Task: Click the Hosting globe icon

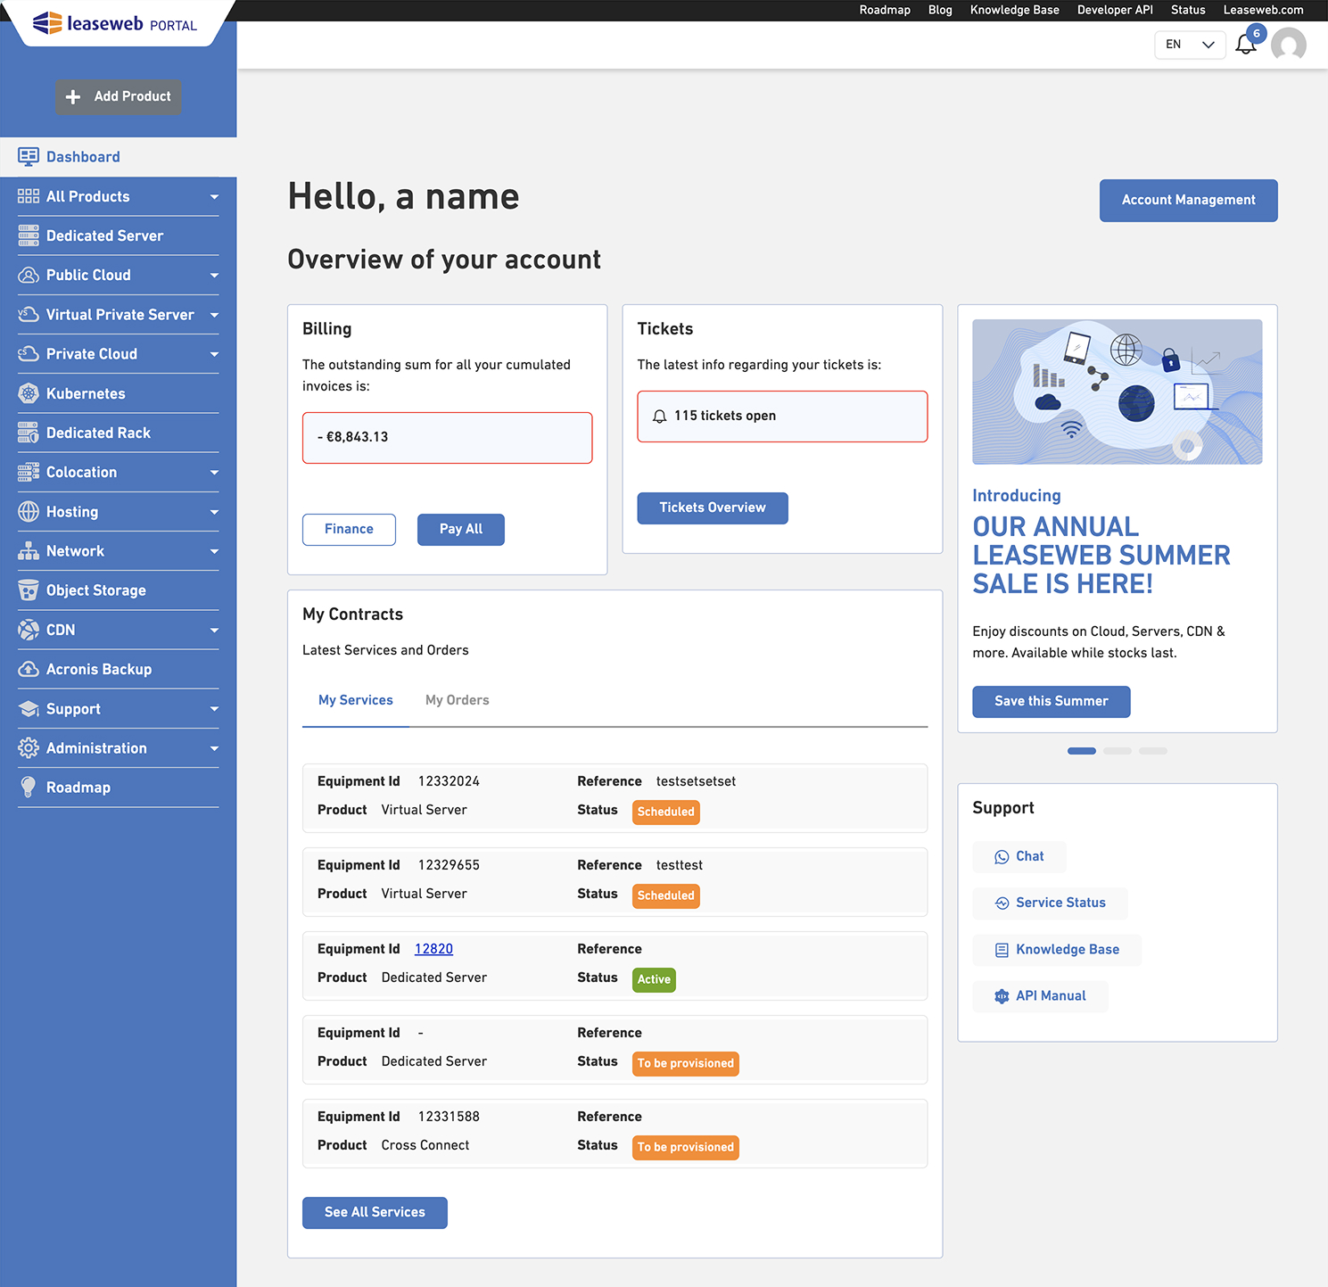Action: 29,511
